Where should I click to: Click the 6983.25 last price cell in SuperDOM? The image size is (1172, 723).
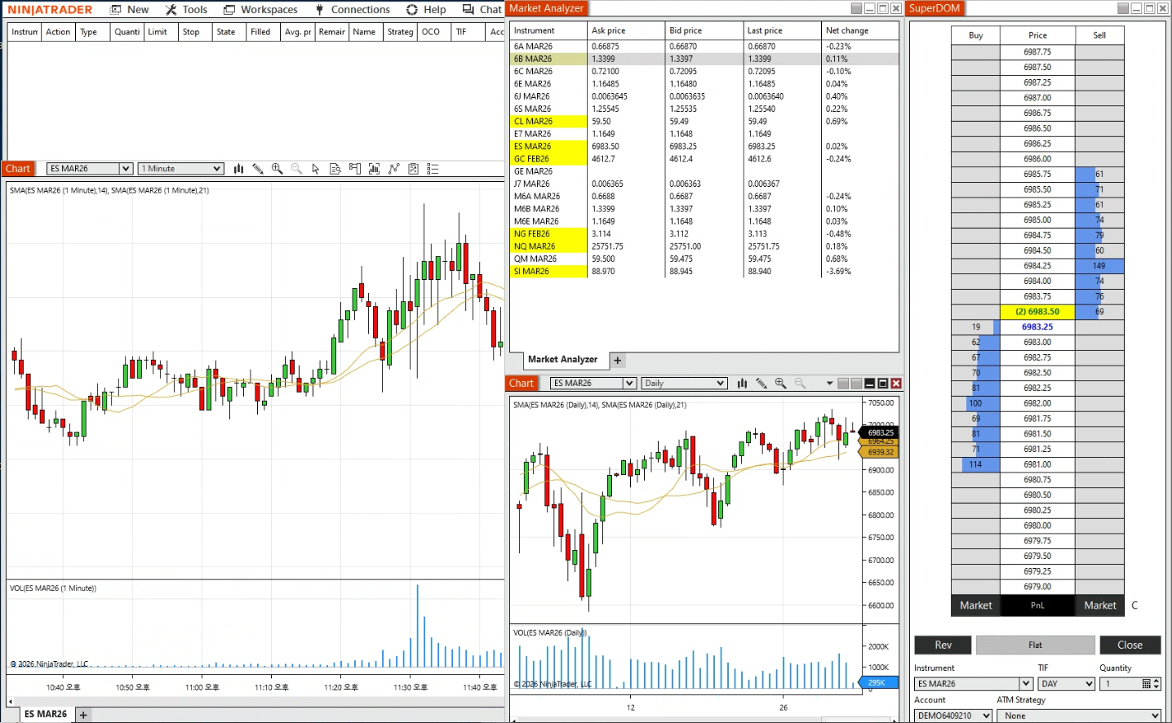(x=1037, y=327)
